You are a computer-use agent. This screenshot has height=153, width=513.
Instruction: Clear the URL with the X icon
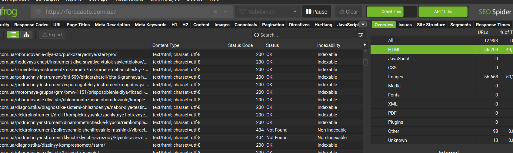coord(215,12)
